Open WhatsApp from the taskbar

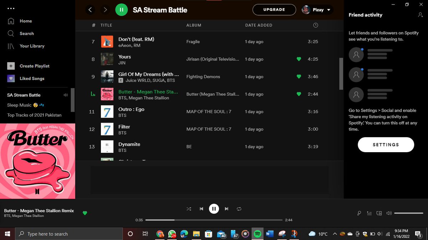[172, 234]
